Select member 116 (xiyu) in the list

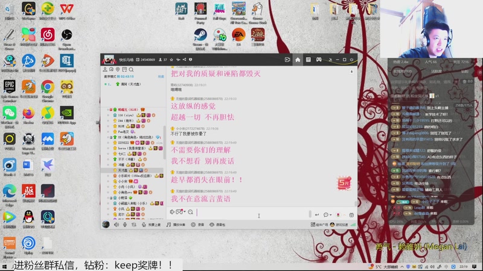[132, 115]
